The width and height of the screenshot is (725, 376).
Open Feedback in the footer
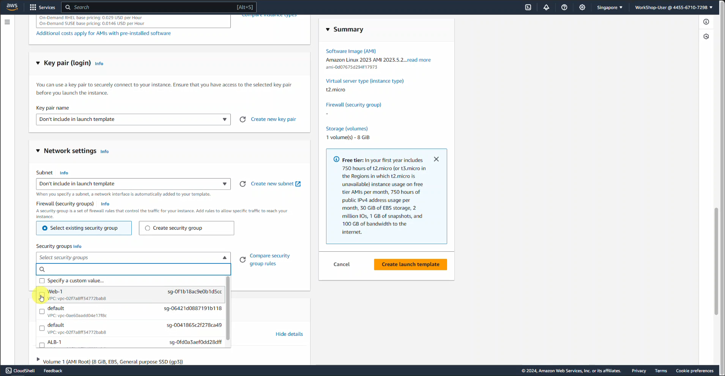(53, 371)
